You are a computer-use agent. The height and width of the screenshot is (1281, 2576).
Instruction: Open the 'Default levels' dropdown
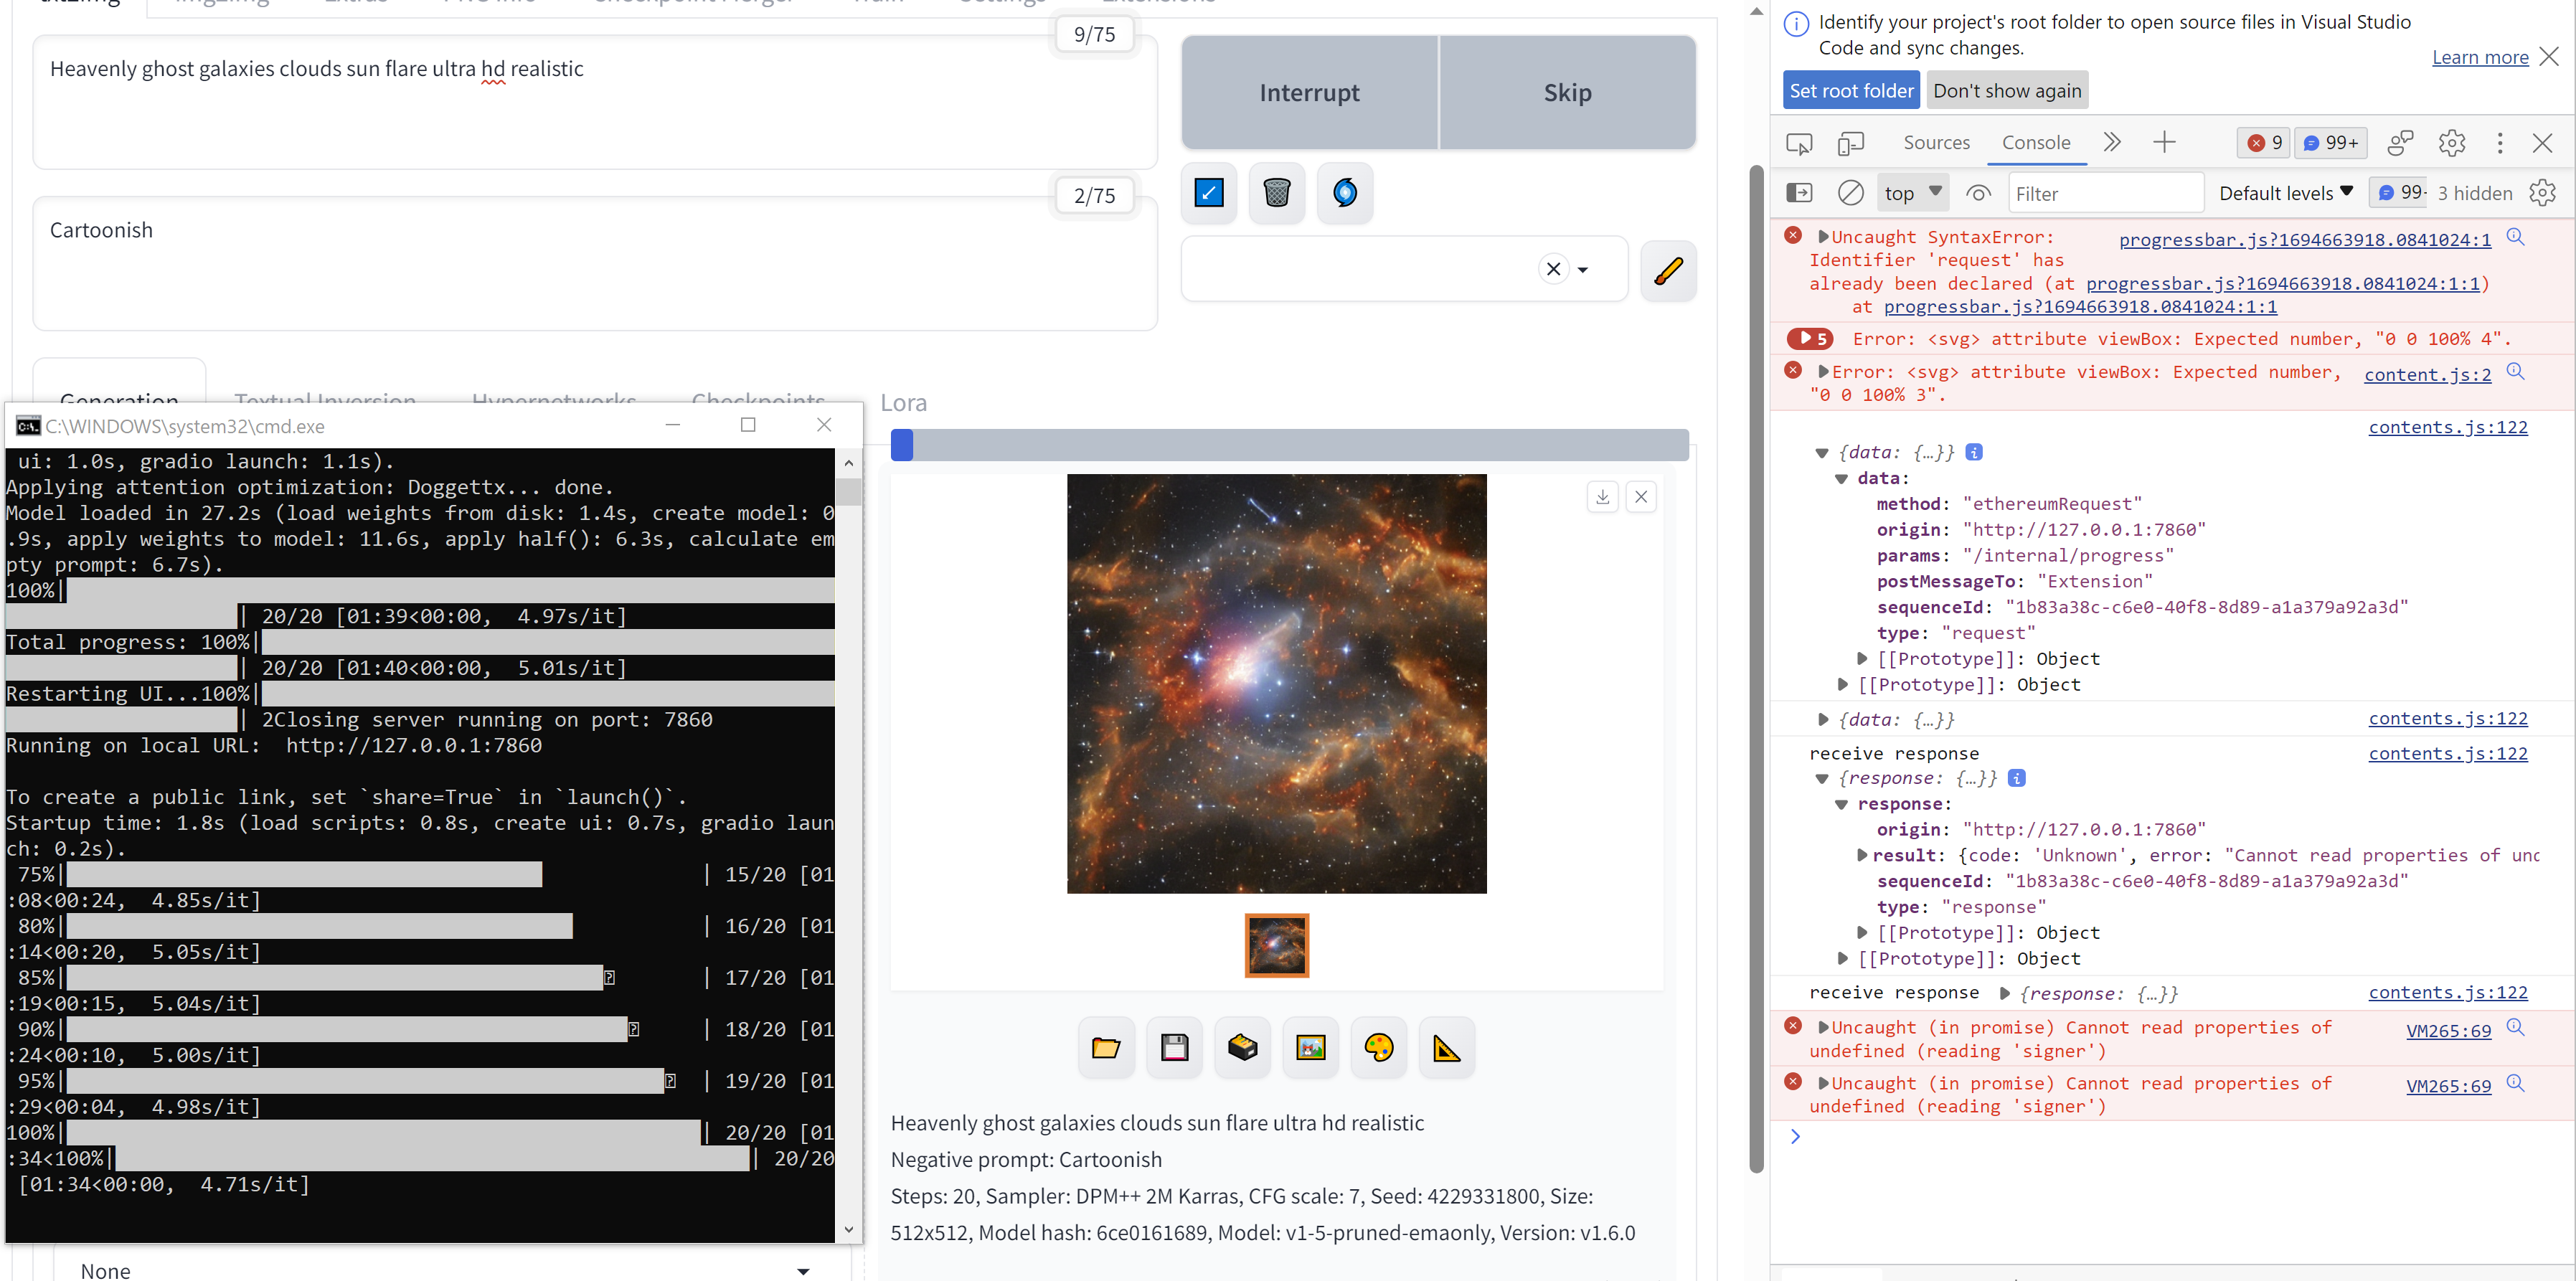tap(2286, 192)
